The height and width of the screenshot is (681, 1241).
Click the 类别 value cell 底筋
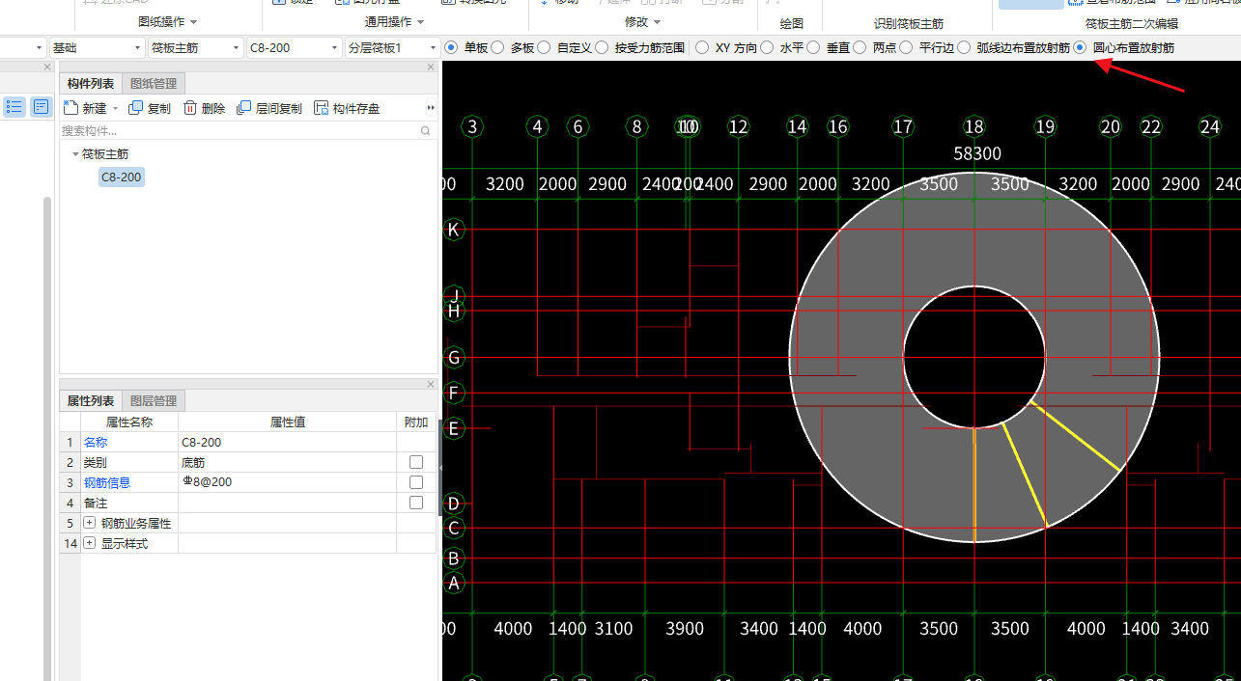[x=287, y=462]
